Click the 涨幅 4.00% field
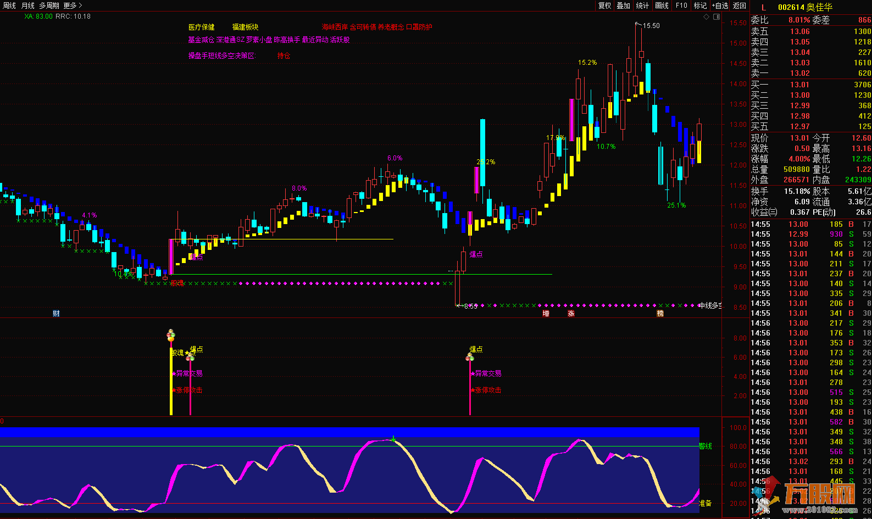The width and height of the screenshot is (872, 519). (780, 159)
